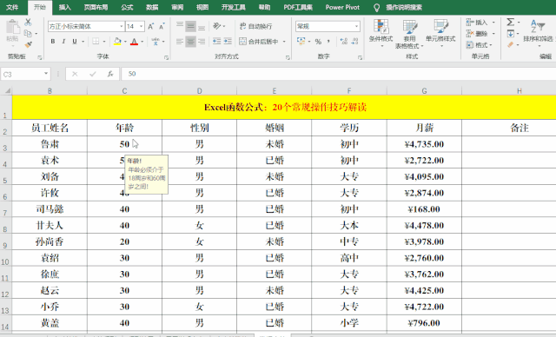Open the font color dropdown arrow
Screen dimensions: 556x337
142,42
